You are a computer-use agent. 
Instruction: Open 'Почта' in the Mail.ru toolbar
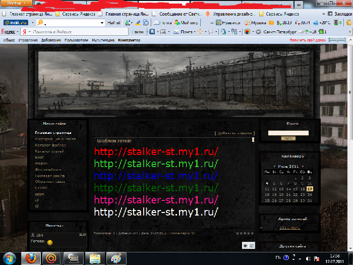pos(163,23)
